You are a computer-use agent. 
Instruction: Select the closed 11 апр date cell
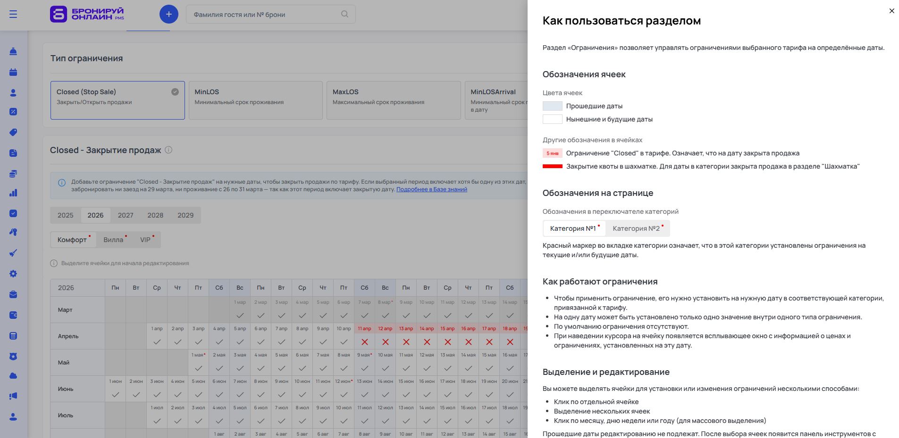(x=364, y=336)
